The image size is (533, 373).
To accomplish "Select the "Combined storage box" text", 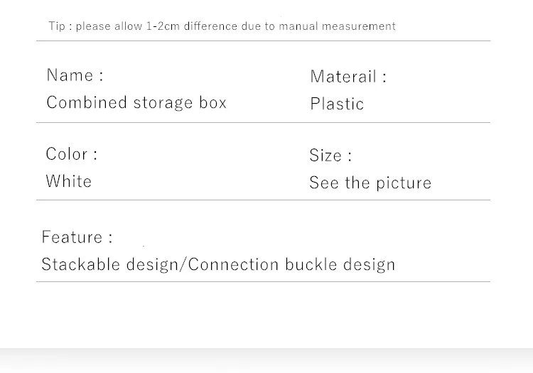I will (136, 103).
